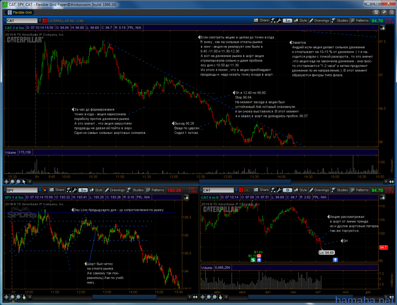The image size is (397, 305).
Task: Open Drawings menu on top CAT chart
Action: click(x=319, y=21)
